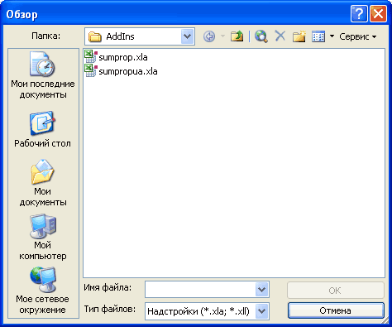Click into the Имя файла input field

(x=200, y=290)
